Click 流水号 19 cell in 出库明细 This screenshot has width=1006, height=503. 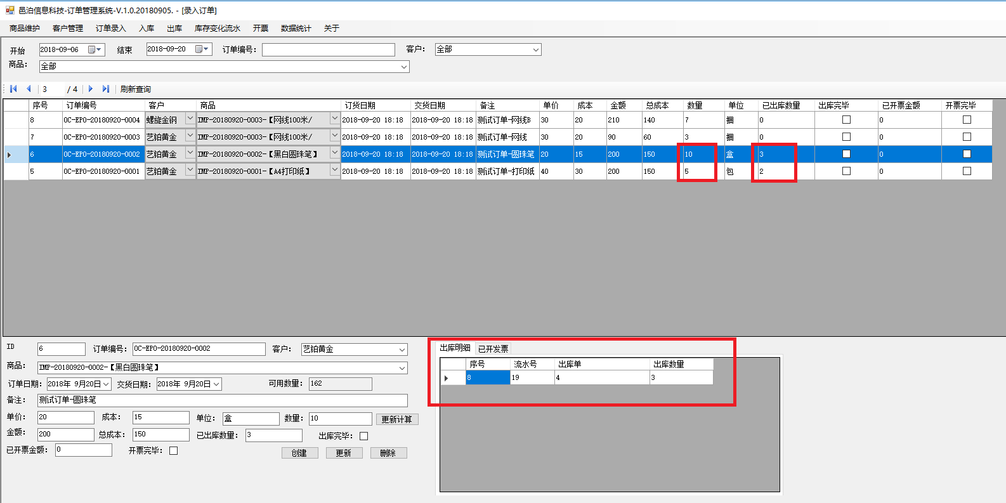click(x=532, y=377)
